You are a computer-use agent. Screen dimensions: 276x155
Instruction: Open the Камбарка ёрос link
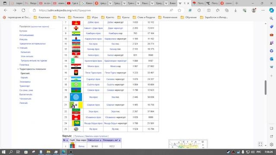click(93, 34)
